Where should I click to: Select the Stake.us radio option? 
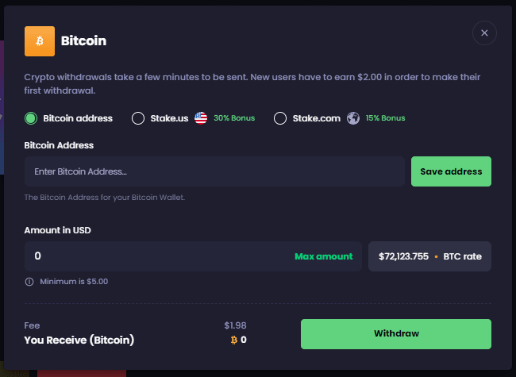coord(137,118)
